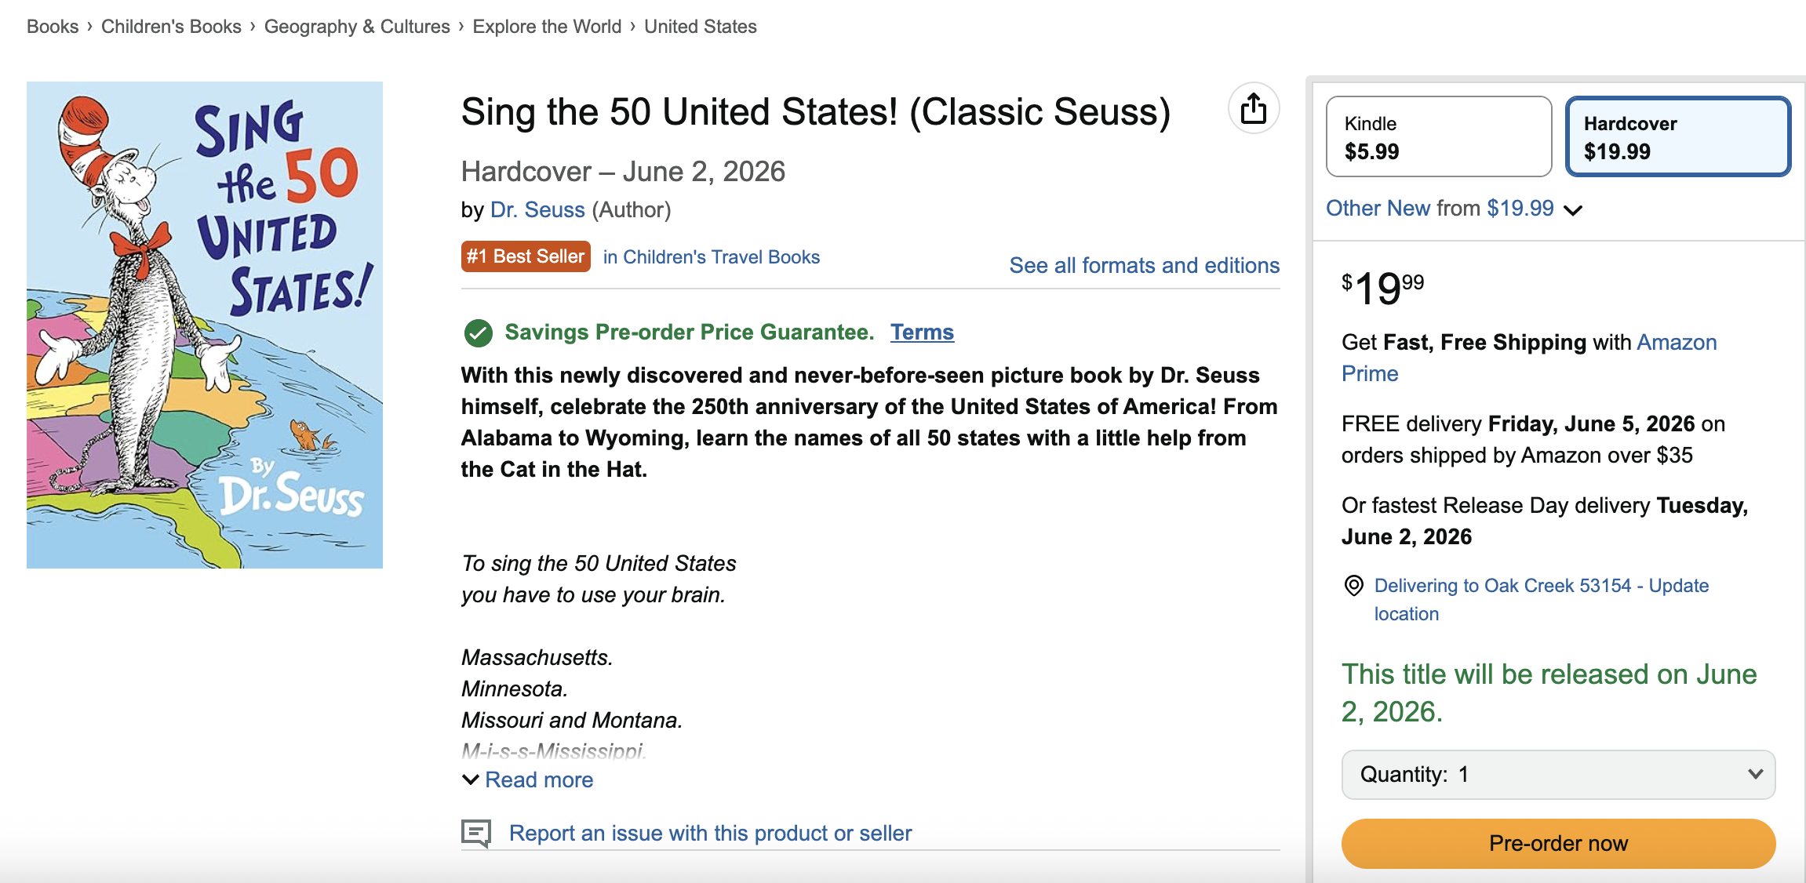Open the Children's Travel Books category link
The height and width of the screenshot is (883, 1806).
[x=711, y=256]
